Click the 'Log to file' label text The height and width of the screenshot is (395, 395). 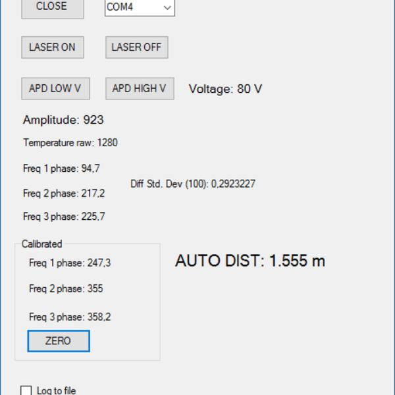tap(56, 390)
